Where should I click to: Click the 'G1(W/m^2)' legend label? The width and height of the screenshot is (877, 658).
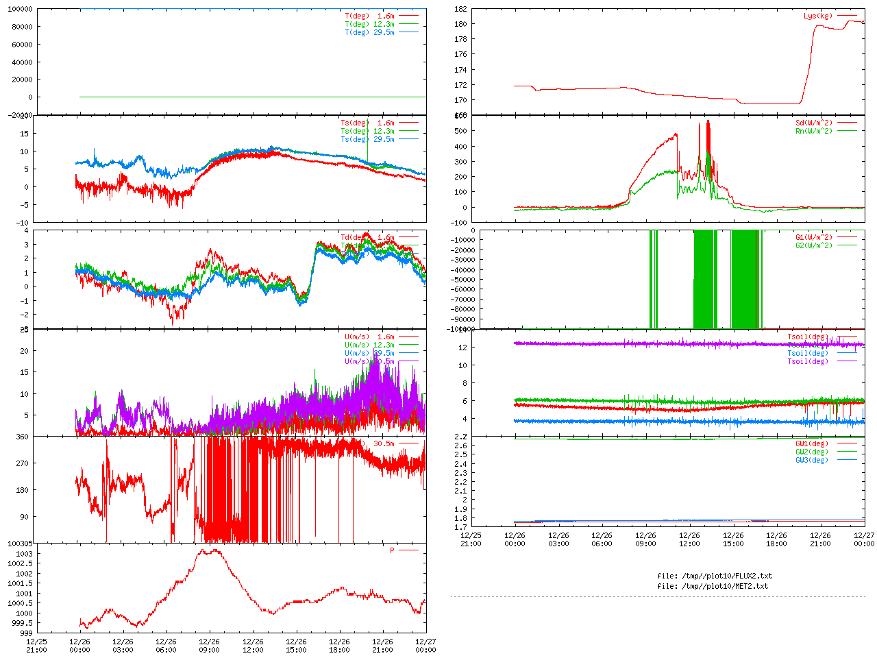tap(814, 238)
